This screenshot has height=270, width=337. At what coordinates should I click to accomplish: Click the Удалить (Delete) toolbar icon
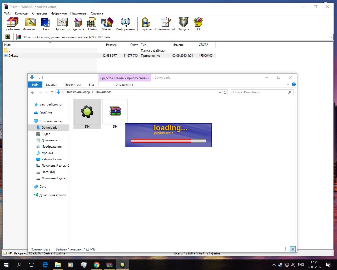pos(78,24)
